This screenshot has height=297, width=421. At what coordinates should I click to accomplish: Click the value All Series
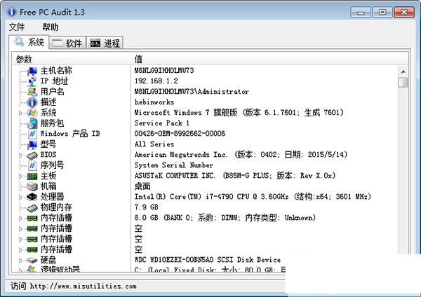pyautogui.click(x=154, y=144)
